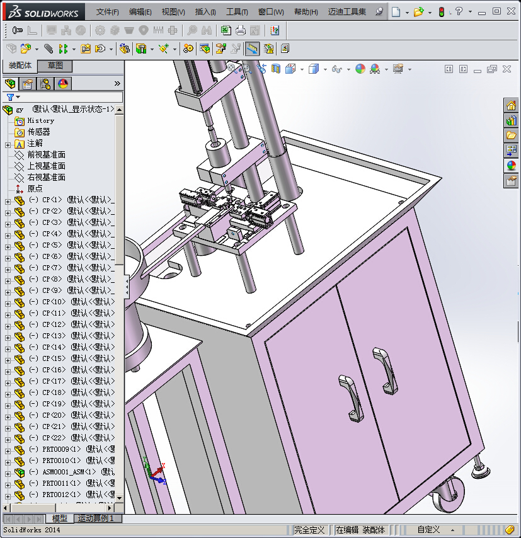521x538 pixels.
Task: Click the Open file button
Action: tap(418, 12)
